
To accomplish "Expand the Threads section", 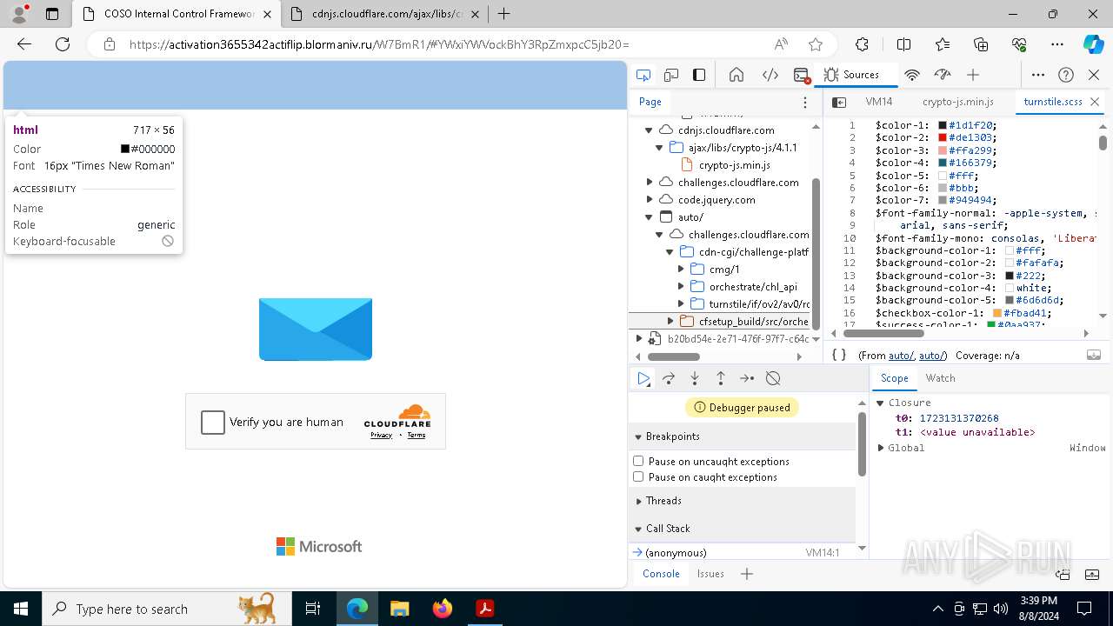I will [x=638, y=501].
